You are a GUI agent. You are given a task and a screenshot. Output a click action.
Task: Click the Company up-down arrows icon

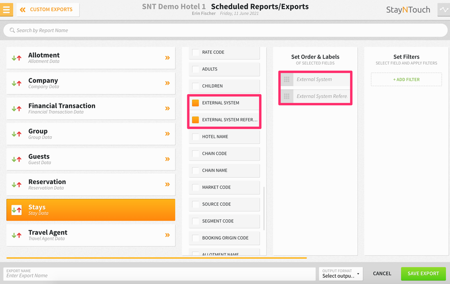(17, 83)
